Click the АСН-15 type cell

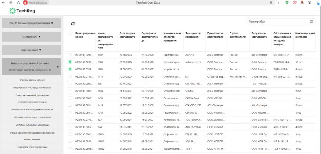[x=189, y=55]
